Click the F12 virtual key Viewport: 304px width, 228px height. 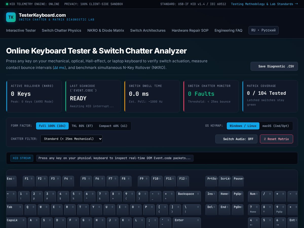(x=183, y=181)
